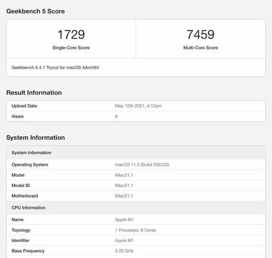Select the Multi-Core Score value 7459
This screenshot has width=272, height=258.
[201, 34]
